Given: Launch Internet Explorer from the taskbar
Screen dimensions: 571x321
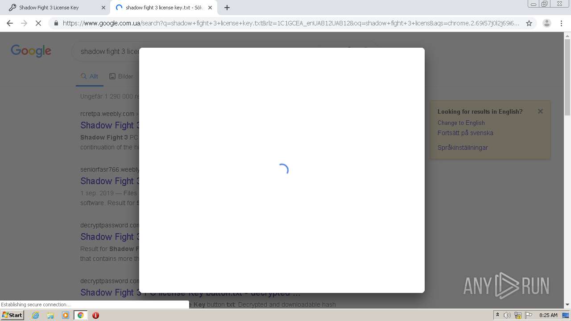Looking at the screenshot, I should pos(36,315).
